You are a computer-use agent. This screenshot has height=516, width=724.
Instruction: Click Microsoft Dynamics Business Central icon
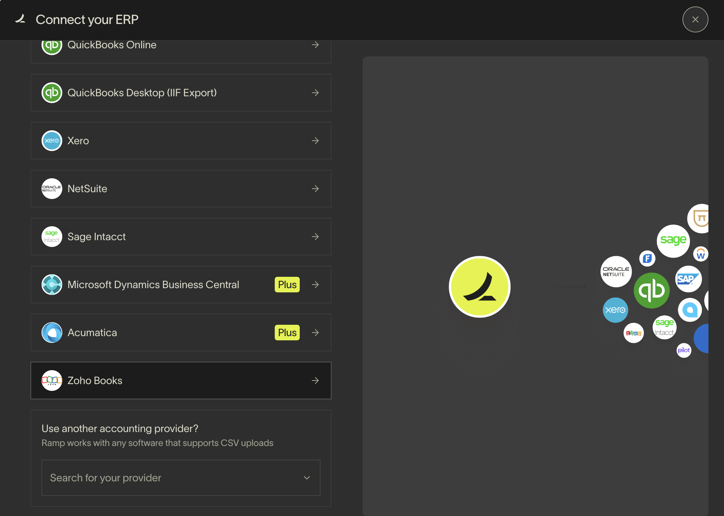pos(52,285)
